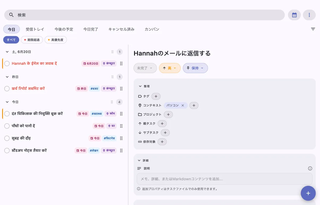Image resolution: width=320 pixels, height=205 pixels.
Task: Click the #फिटनेस tag chip
Action: [x=109, y=138]
